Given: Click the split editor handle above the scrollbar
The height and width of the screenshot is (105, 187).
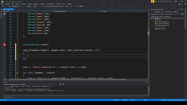Looking at the screenshot, I should tap(148, 13).
